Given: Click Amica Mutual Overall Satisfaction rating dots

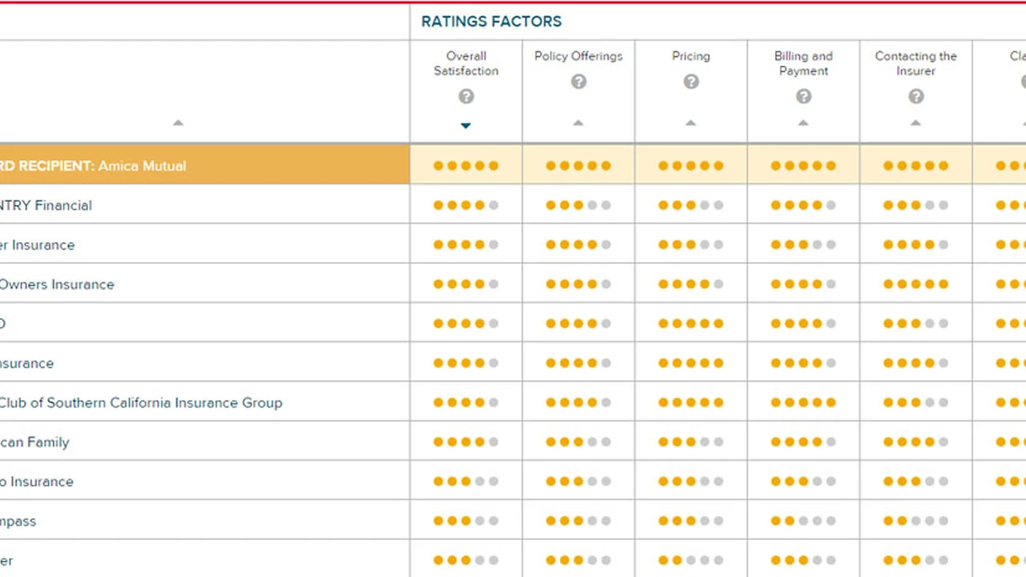Looking at the screenshot, I should 466,166.
